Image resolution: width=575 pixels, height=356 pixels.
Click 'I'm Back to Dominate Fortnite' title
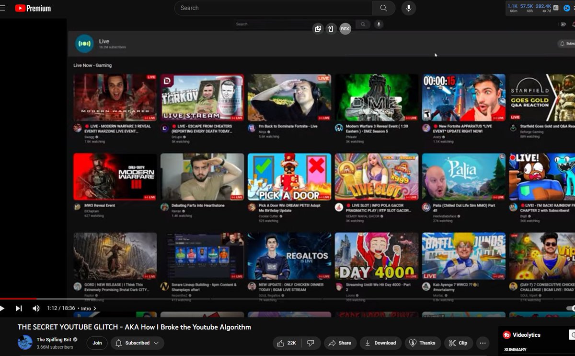click(x=288, y=126)
